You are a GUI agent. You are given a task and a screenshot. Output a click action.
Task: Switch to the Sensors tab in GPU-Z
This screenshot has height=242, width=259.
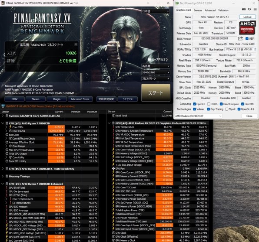click(x=198, y=10)
